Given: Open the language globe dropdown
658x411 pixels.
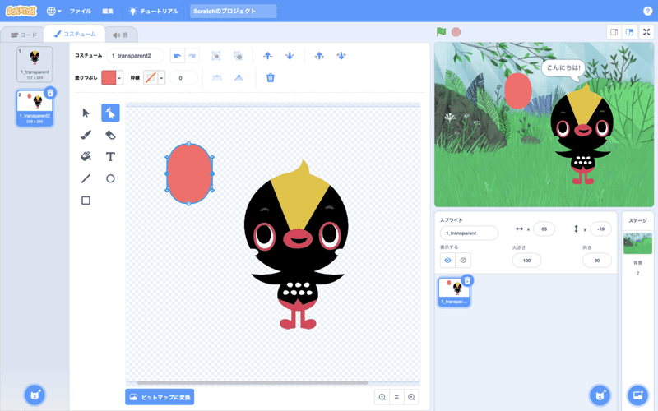Looking at the screenshot, I should pyautogui.click(x=53, y=11).
